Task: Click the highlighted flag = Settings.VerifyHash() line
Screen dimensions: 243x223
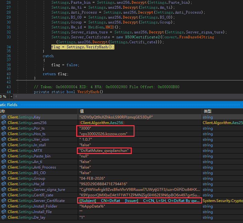Action: 83,47
